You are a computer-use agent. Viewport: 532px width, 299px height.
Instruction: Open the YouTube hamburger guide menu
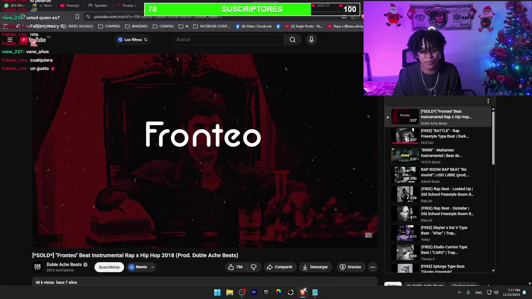pyautogui.click(x=10, y=40)
